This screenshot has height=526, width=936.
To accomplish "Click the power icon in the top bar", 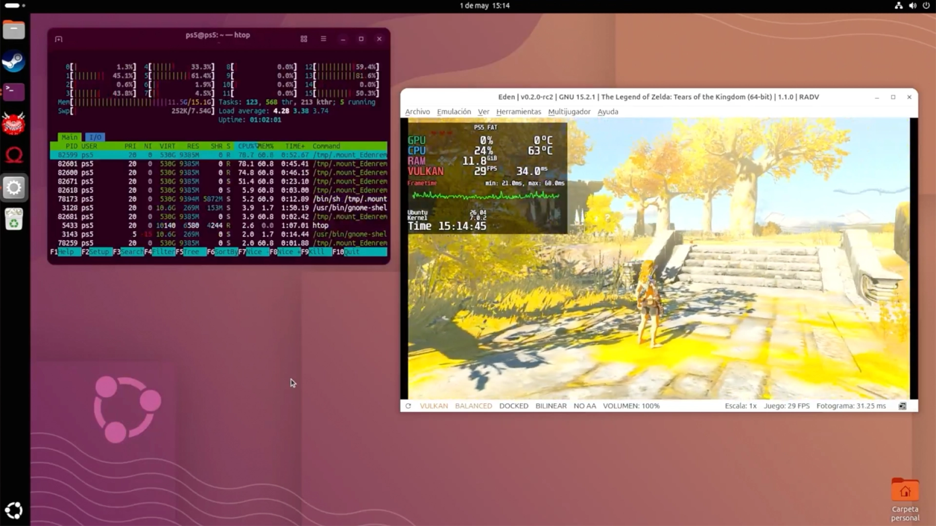I will (x=926, y=6).
